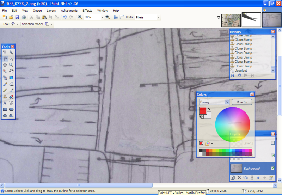282x195 pixels.
Task: Open Layer Properties icon in Layers panel
Action: pyautogui.click(x=271, y=178)
